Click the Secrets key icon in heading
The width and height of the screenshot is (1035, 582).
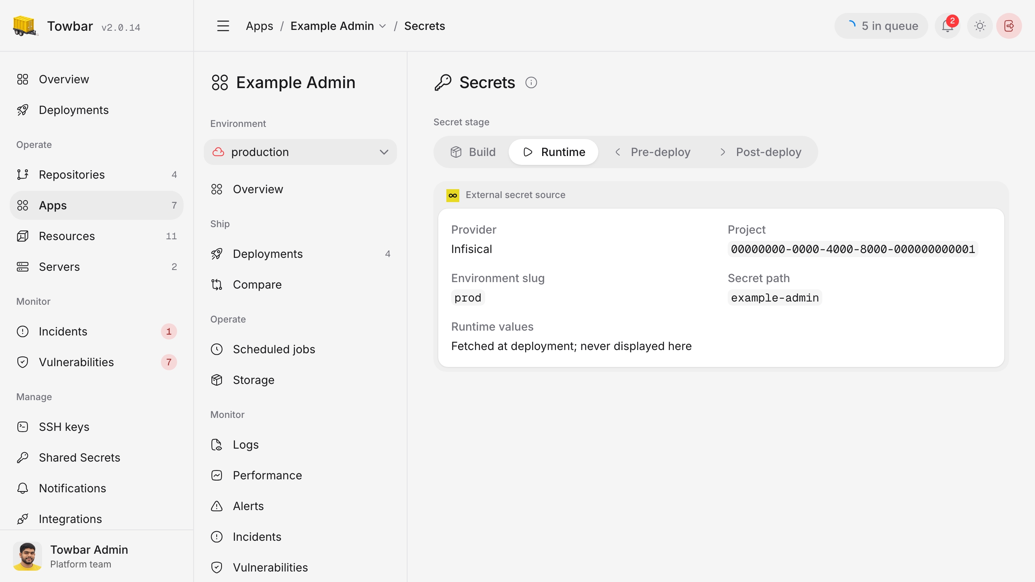coord(443,82)
